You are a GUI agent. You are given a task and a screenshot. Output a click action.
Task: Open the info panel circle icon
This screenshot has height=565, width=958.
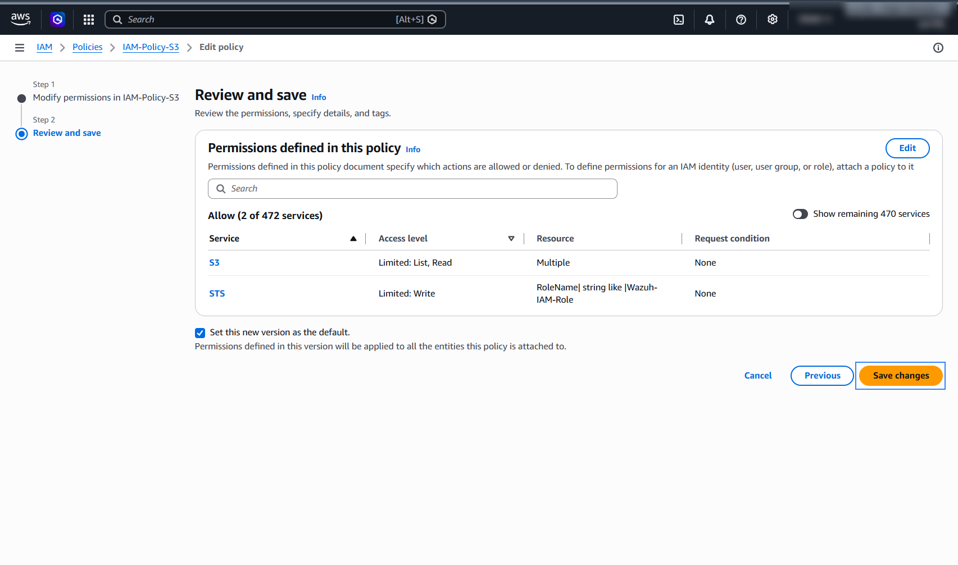click(x=938, y=48)
